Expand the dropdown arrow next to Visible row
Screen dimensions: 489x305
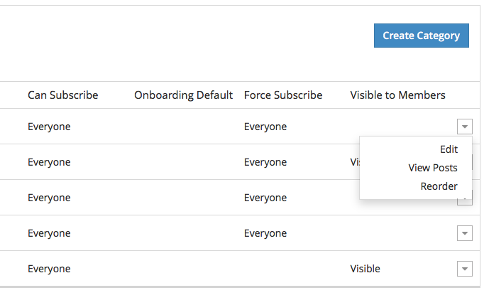465,269
